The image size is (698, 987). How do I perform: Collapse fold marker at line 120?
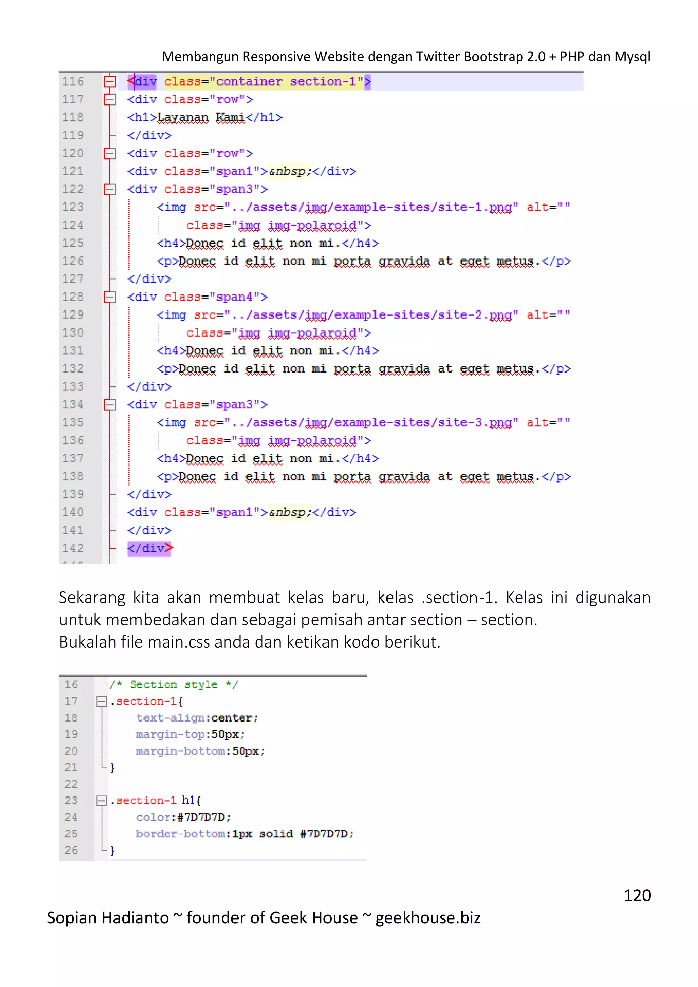pyautogui.click(x=110, y=153)
